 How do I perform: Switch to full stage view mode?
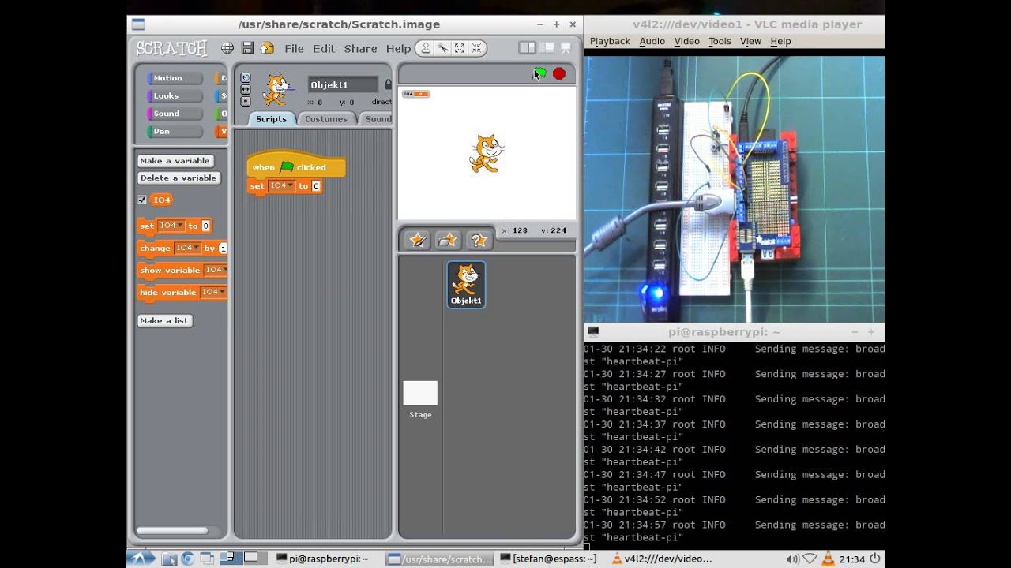pyautogui.click(x=547, y=48)
